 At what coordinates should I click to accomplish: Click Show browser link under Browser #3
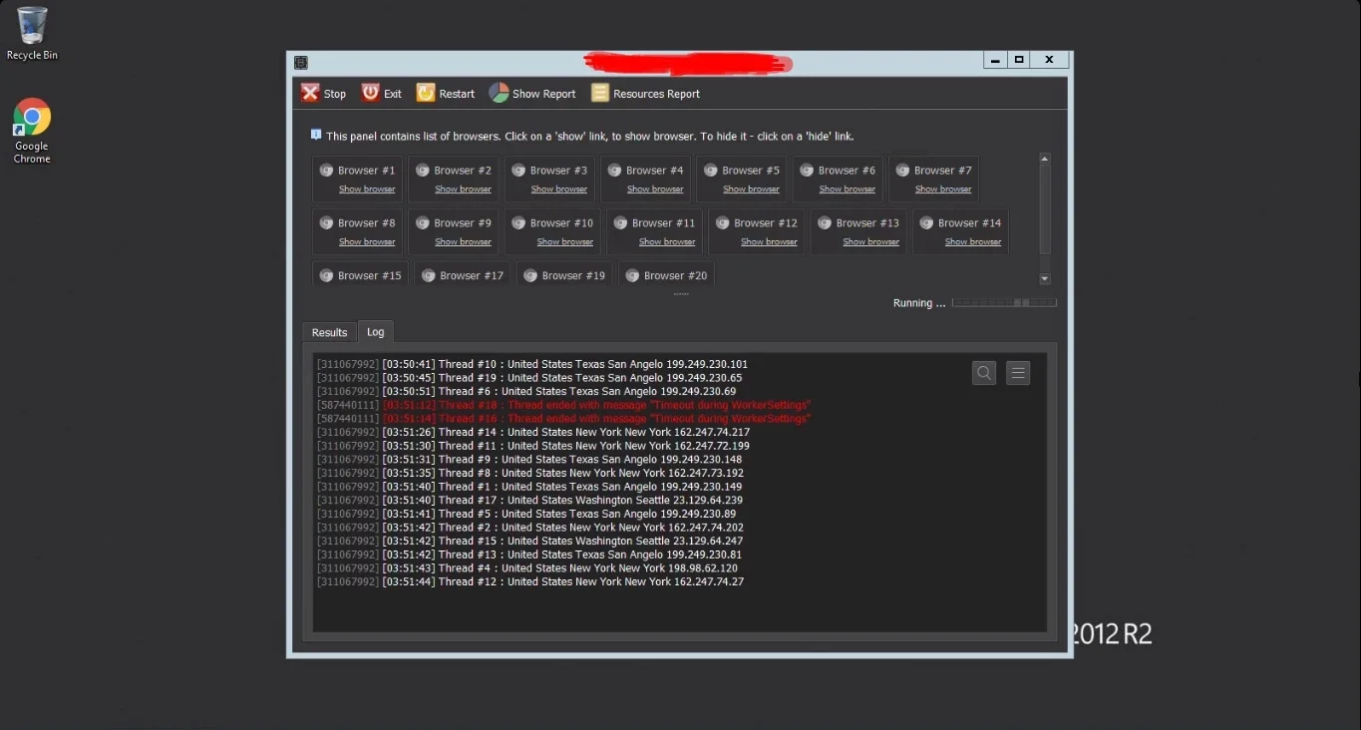click(559, 189)
